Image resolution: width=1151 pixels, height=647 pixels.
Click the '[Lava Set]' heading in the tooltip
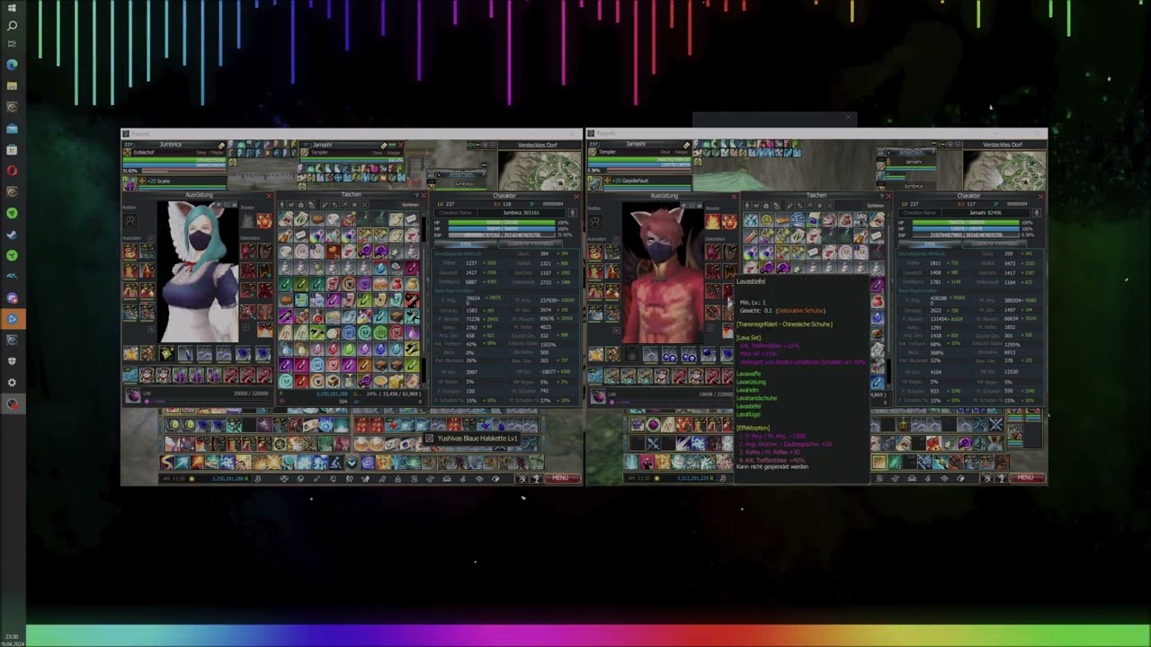tap(748, 338)
